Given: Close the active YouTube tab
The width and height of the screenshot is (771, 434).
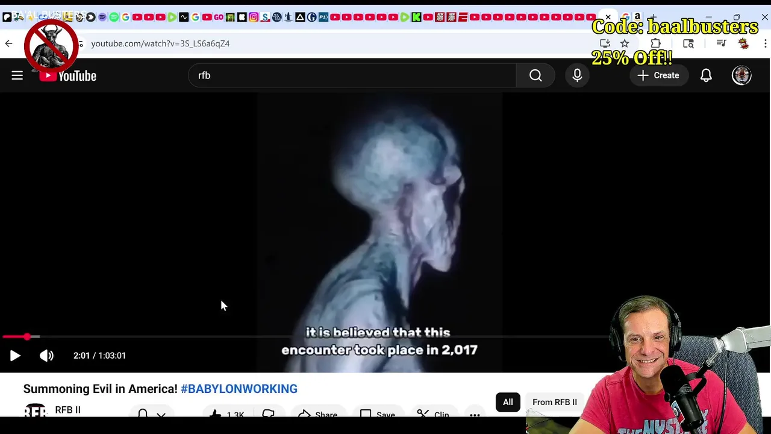Looking at the screenshot, I should 608,17.
